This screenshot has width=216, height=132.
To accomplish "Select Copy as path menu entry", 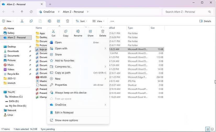I will point(63,73).
